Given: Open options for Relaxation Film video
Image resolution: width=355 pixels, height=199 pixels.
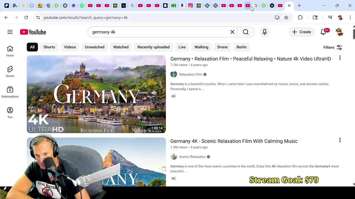Looking at the screenshot, I should (340, 58).
